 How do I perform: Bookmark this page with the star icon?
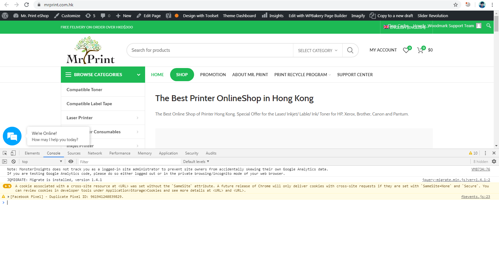click(456, 5)
